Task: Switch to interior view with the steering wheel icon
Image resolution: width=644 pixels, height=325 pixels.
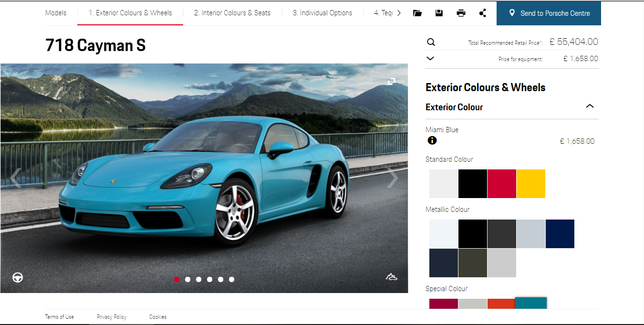Action: pos(18,277)
